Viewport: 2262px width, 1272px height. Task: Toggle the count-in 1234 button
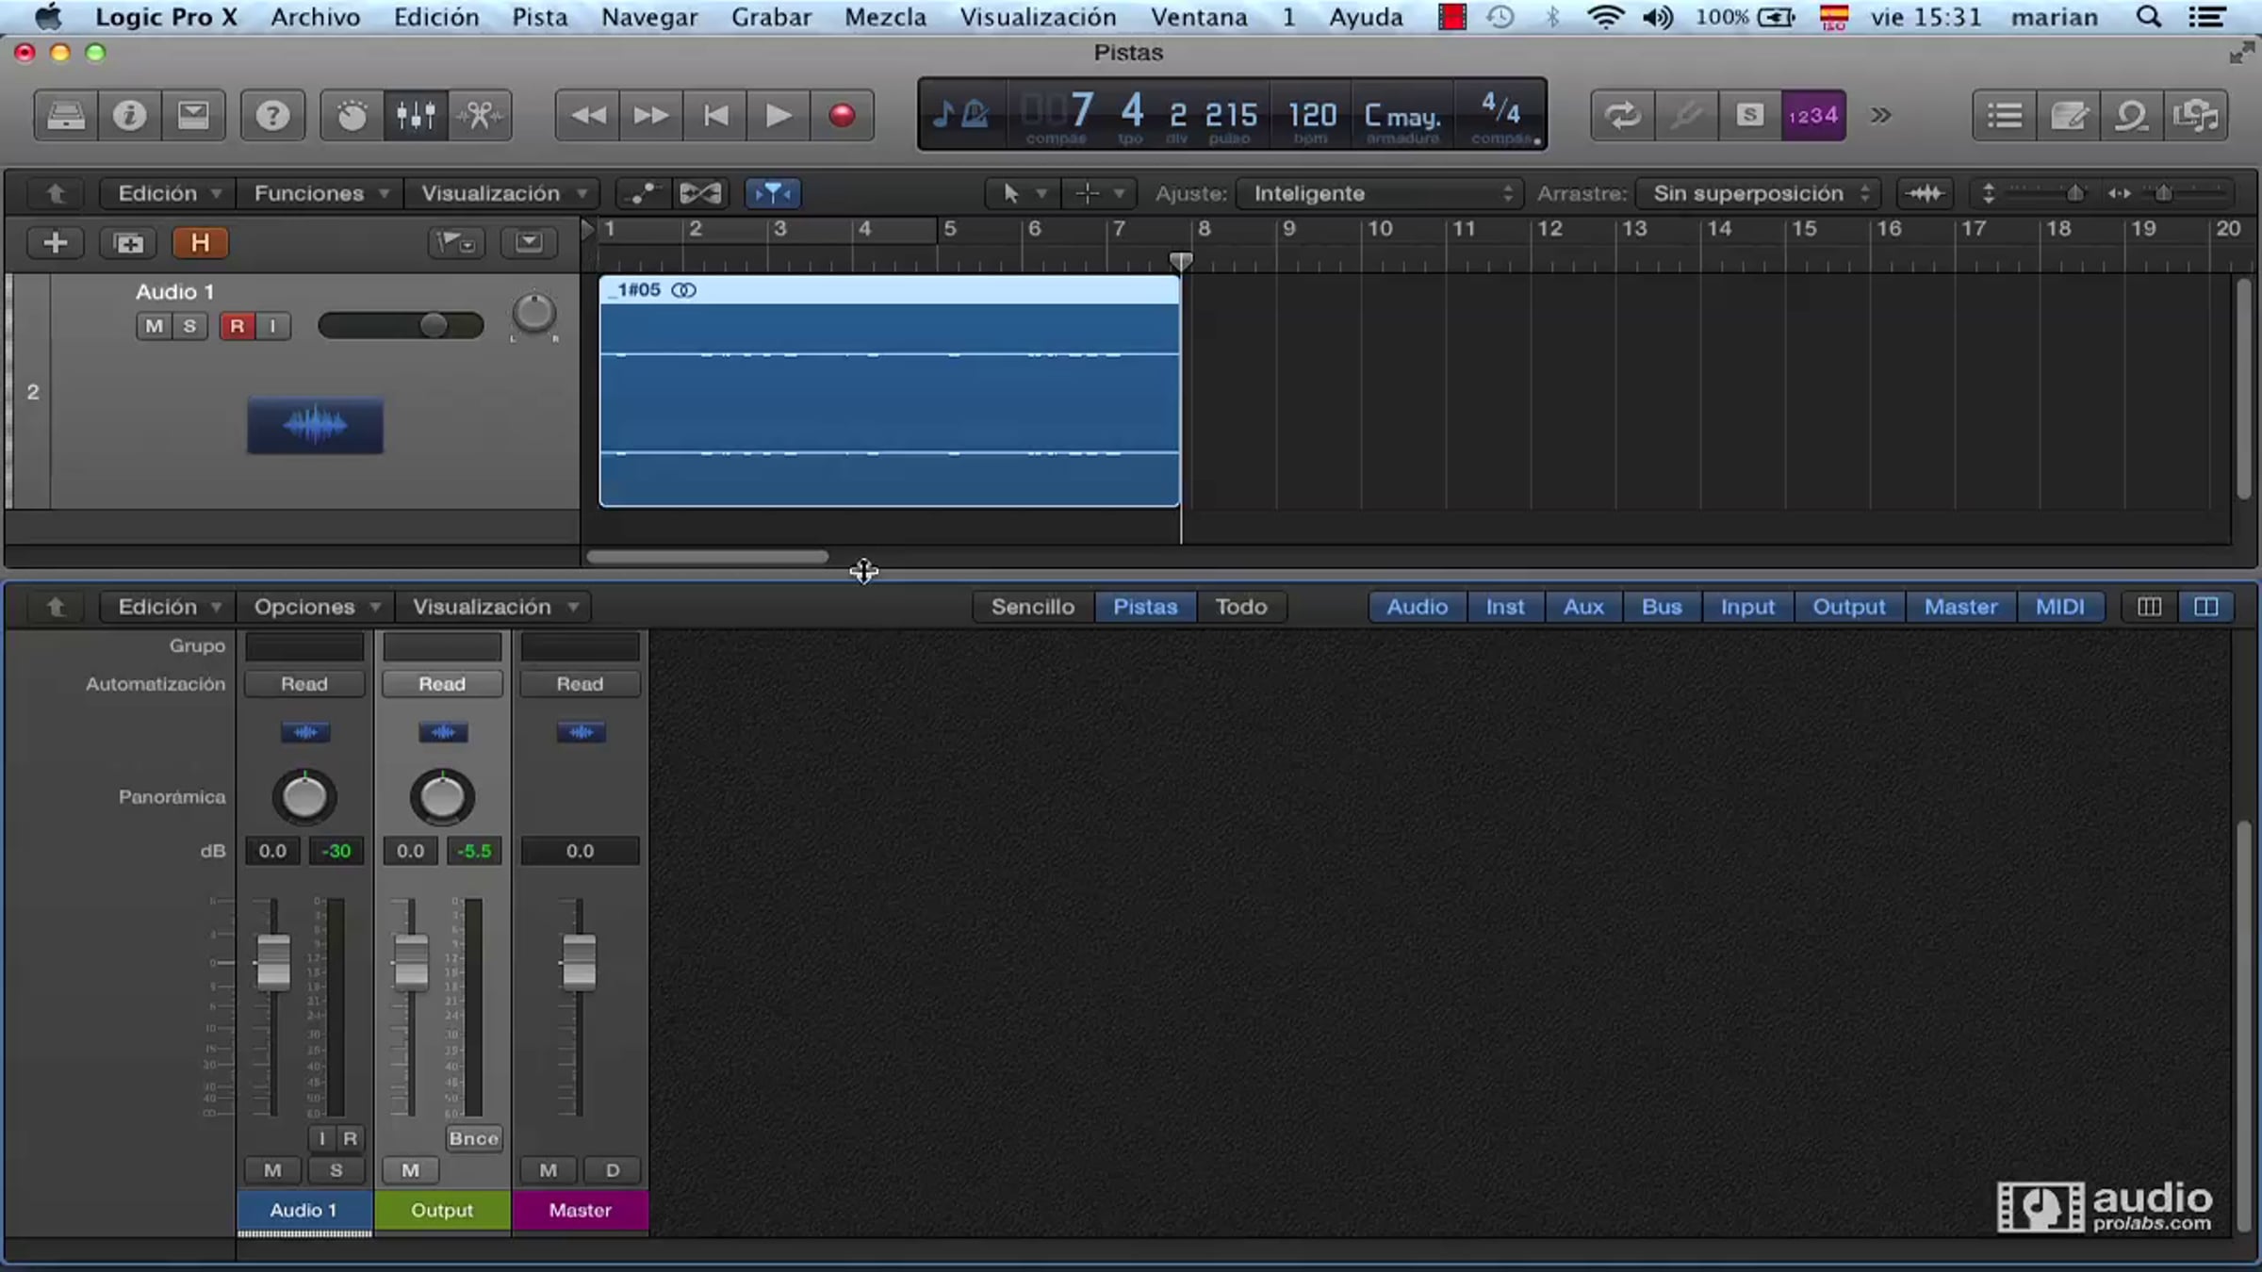pyautogui.click(x=1812, y=115)
